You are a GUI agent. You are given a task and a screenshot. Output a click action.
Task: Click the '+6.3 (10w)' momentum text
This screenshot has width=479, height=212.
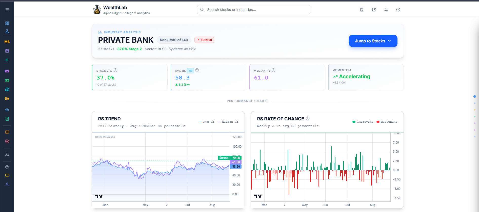[340, 83]
